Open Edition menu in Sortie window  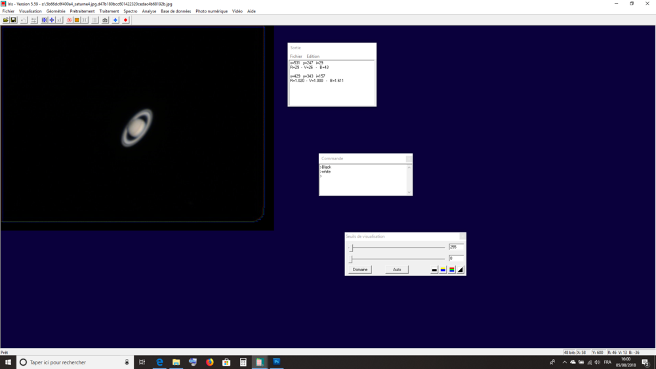coord(313,56)
